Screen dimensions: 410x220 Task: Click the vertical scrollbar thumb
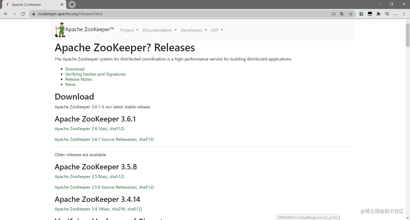coord(408,35)
